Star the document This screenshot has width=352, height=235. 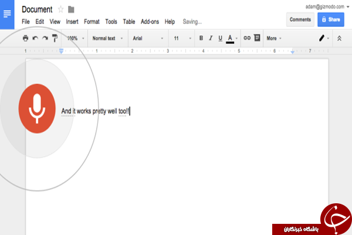click(60, 9)
